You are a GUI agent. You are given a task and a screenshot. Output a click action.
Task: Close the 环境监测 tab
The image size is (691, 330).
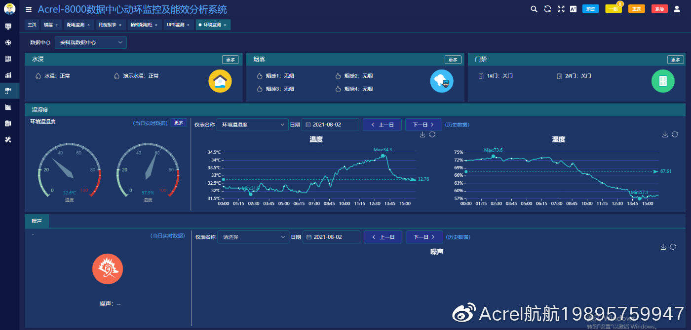point(225,25)
